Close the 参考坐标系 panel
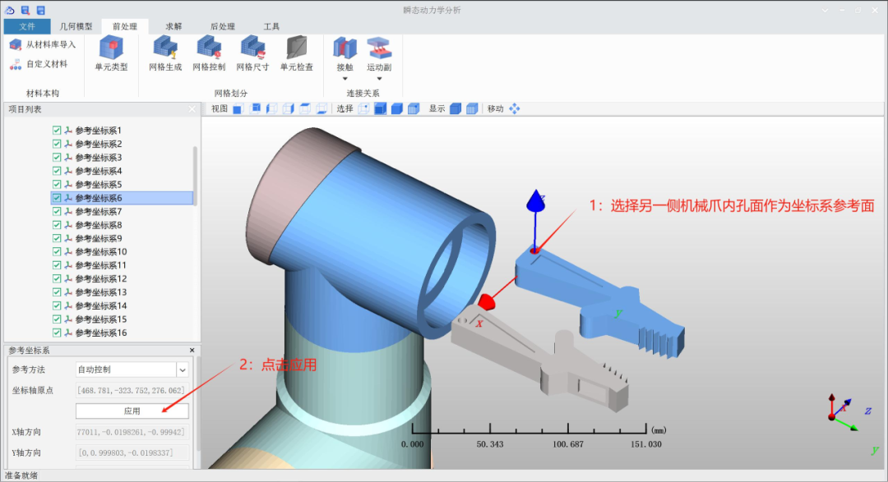The image size is (888, 482). point(192,351)
